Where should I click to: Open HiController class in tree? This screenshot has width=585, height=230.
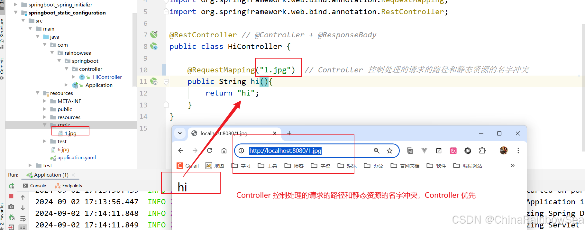pos(107,77)
